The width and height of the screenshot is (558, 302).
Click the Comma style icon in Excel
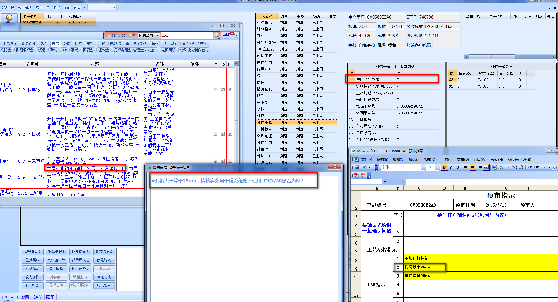[508, 167]
